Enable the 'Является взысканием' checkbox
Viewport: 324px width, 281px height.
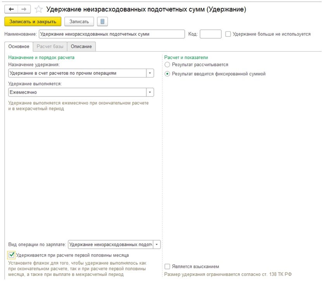click(x=167, y=266)
